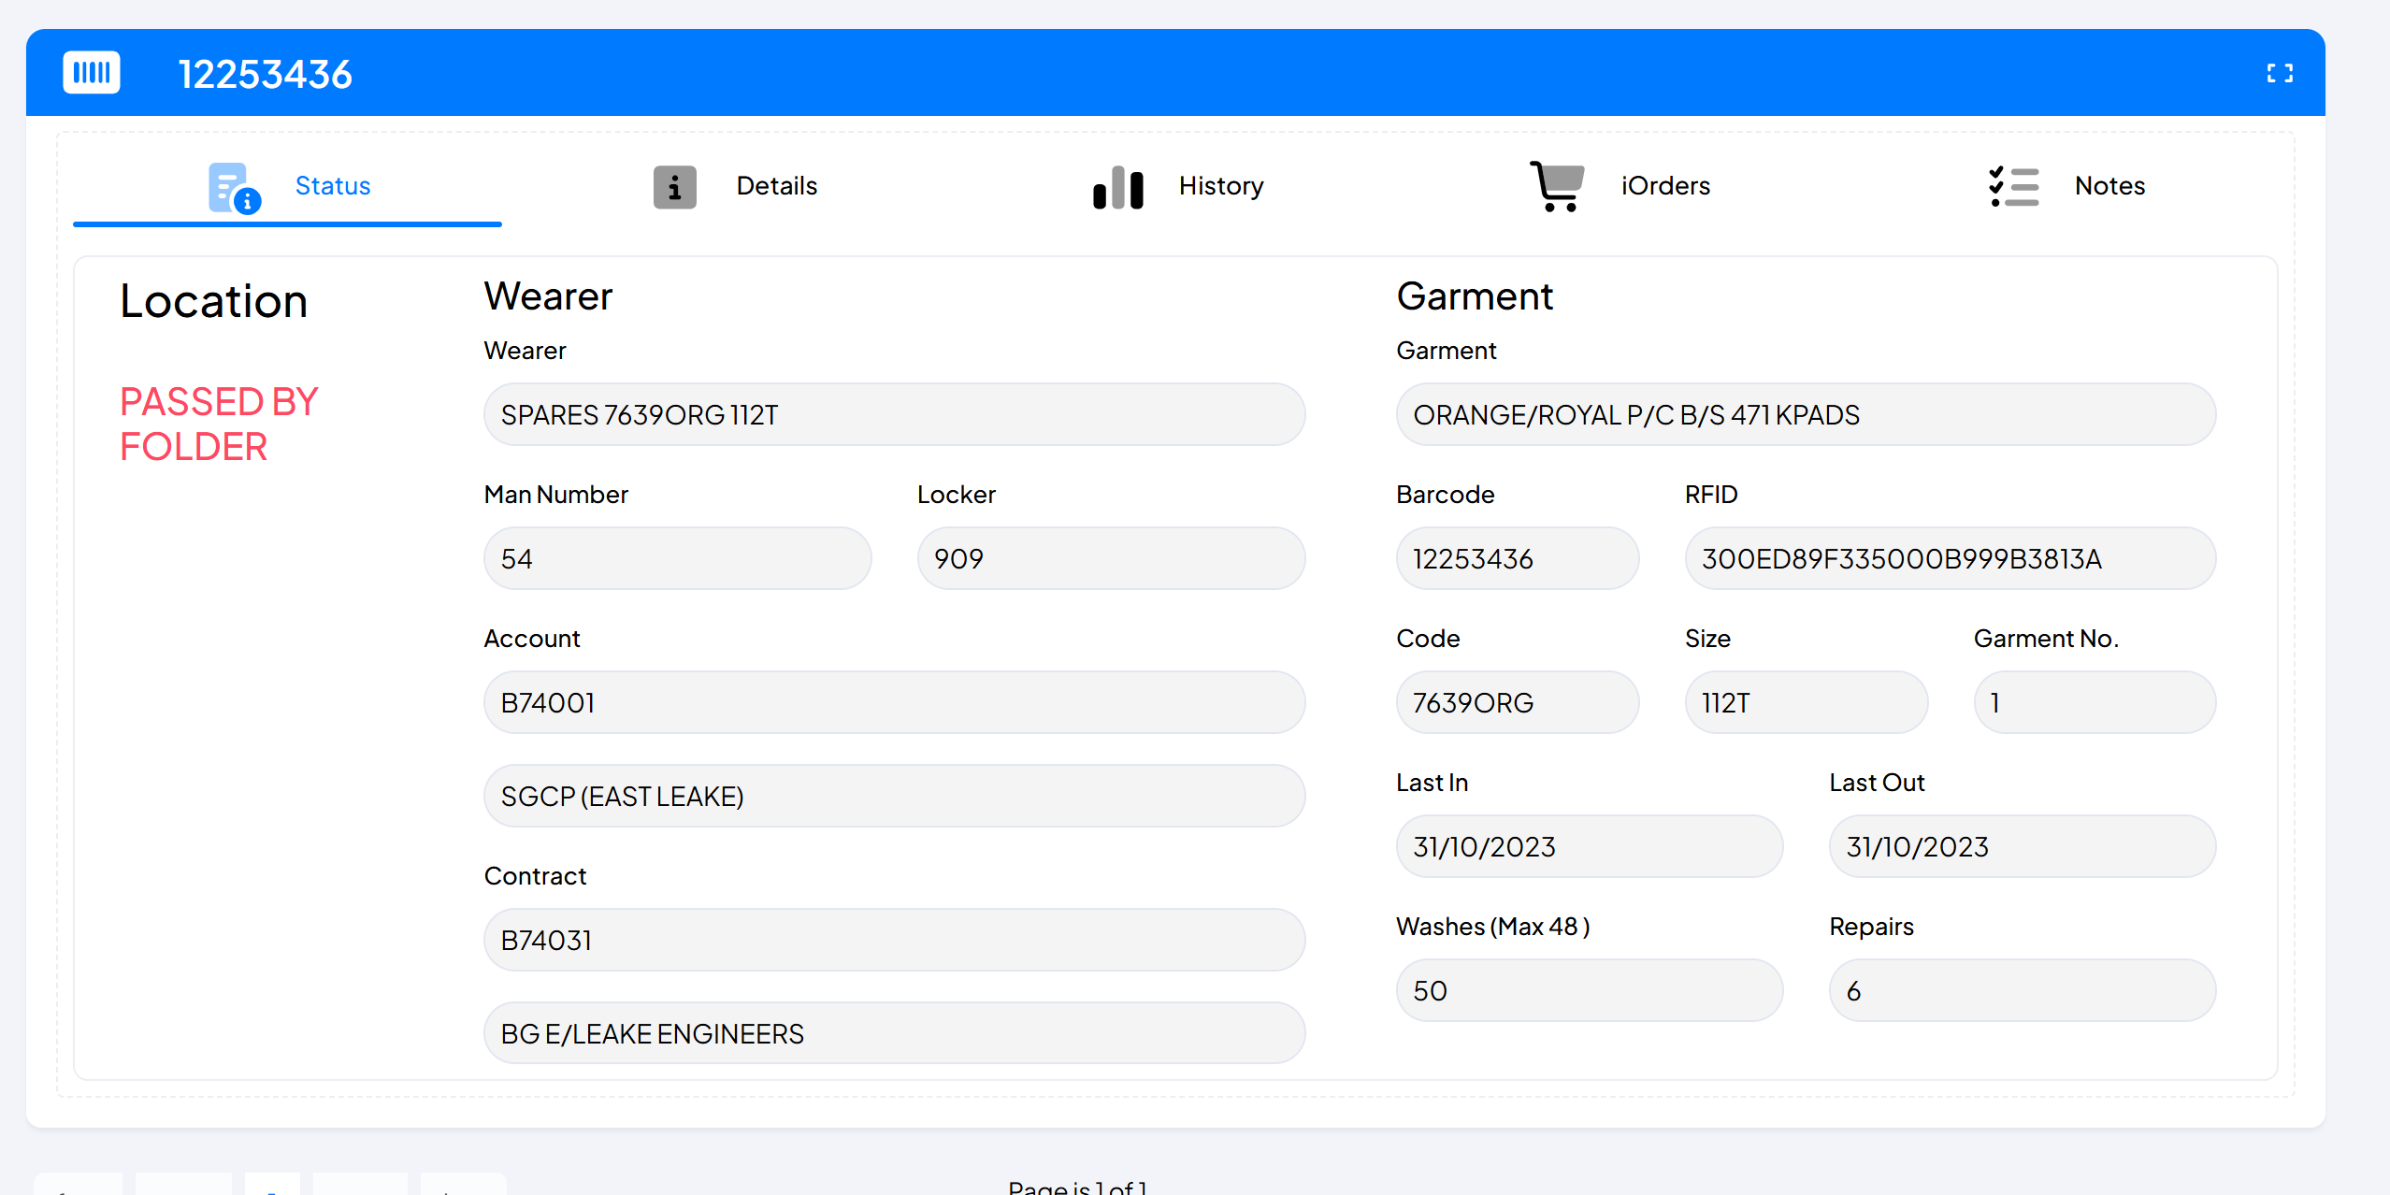
Task: Open the History tab
Action: [x=1221, y=186]
